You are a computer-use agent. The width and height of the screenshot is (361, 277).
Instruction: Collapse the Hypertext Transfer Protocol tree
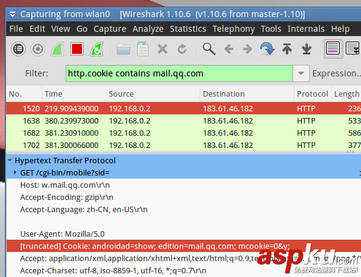click(10, 160)
